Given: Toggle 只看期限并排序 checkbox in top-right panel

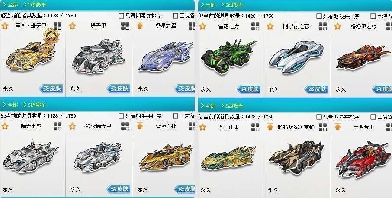Looking at the screenshot, I should pyautogui.click(x=319, y=16).
